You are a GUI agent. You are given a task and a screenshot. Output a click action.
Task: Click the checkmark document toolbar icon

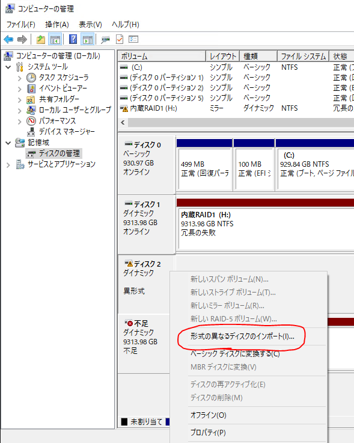tap(120, 39)
